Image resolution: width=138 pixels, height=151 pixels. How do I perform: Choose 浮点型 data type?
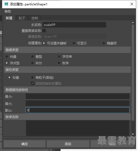click(x=7, y=63)
